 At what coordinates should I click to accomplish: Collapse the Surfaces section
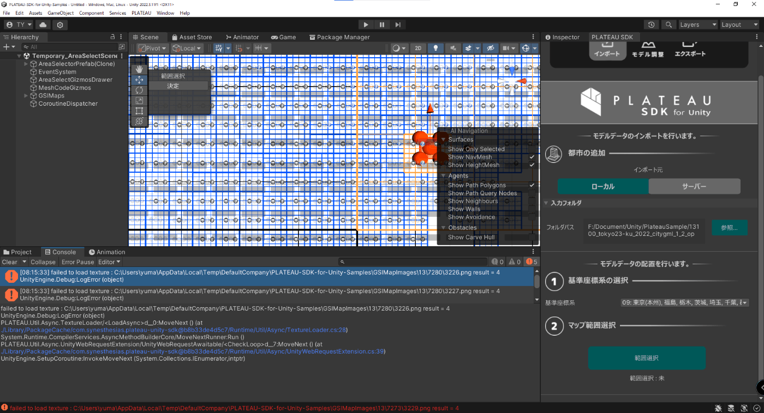point(444,139)
